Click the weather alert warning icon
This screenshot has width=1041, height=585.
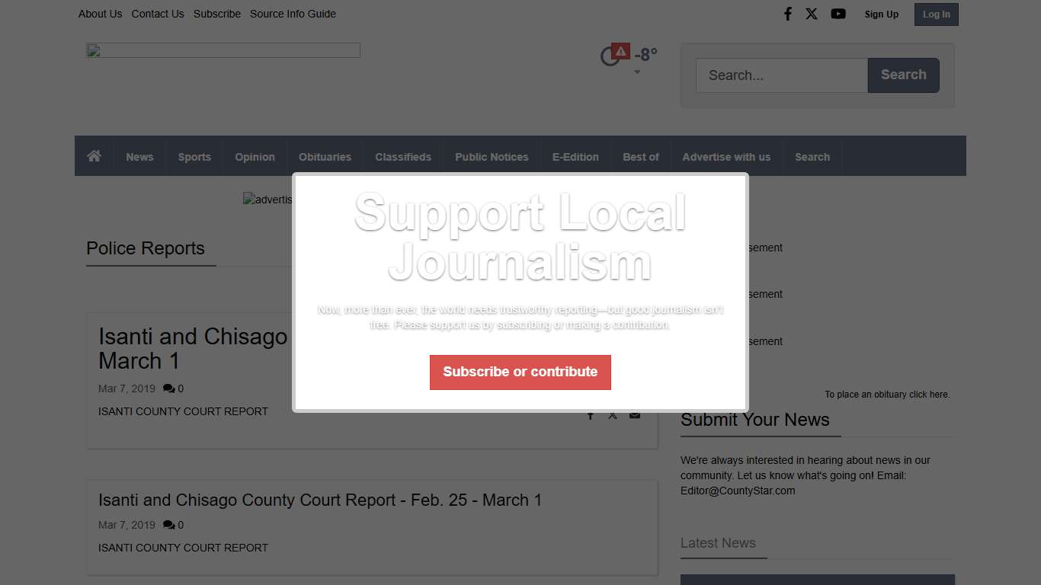click(620, 50)
